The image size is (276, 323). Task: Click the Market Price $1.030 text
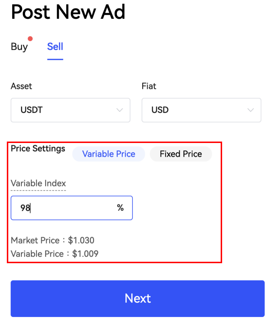(52, 240)
